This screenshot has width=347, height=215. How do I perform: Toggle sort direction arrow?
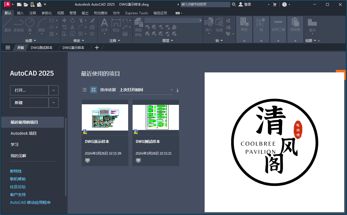tap(178, 90)
